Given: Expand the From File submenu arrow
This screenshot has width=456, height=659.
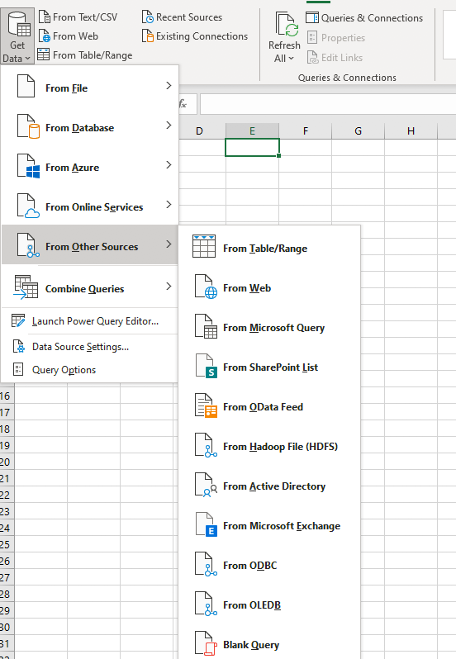Looking at the screenshot, I should click(x=169, y=86).
